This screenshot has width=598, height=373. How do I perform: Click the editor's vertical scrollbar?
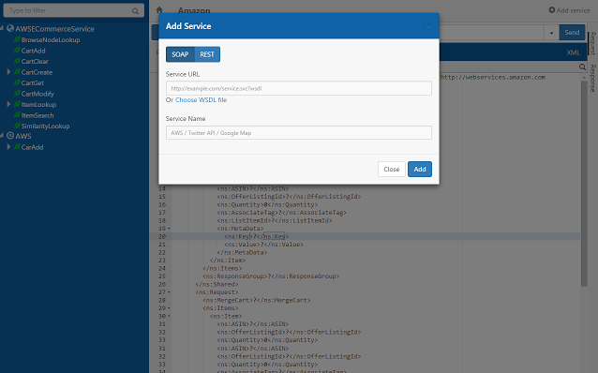coord(584,184)
